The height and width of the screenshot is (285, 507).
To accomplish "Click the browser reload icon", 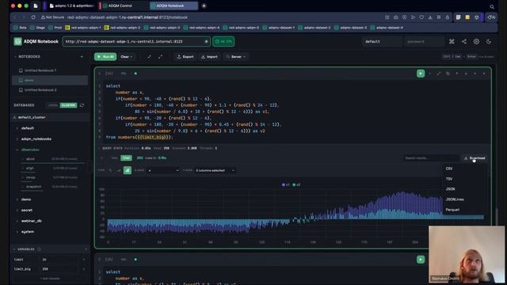I will tap(33, 17).
